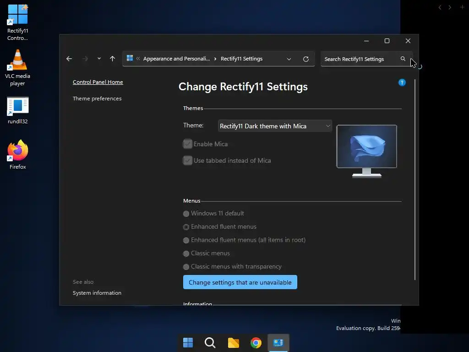The image size is (469, 352).
Task: Go up one level with up arrow
Action: pyautogui.click(x=113, y=59)
